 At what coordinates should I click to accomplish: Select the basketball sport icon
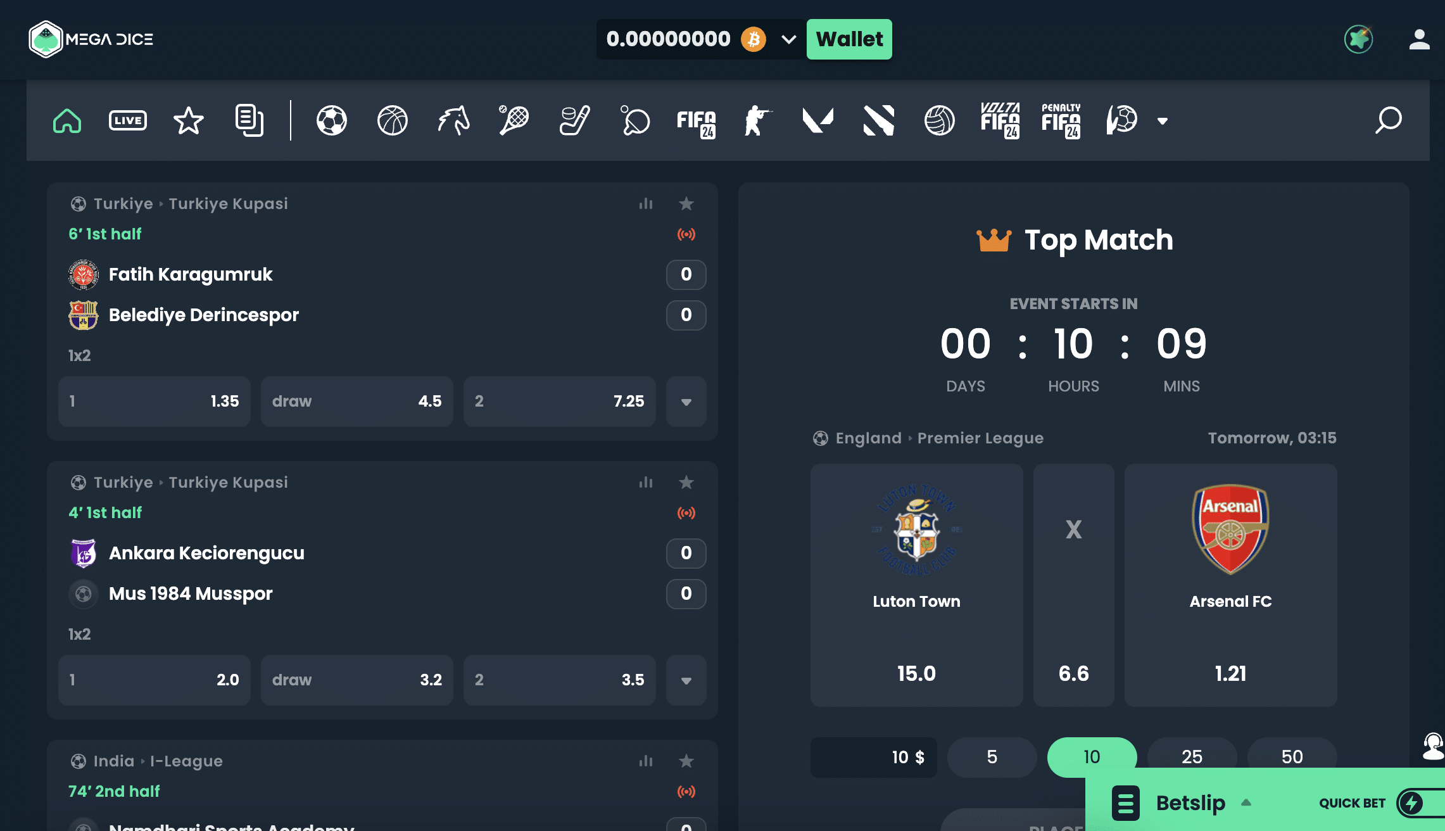[393, 120]
